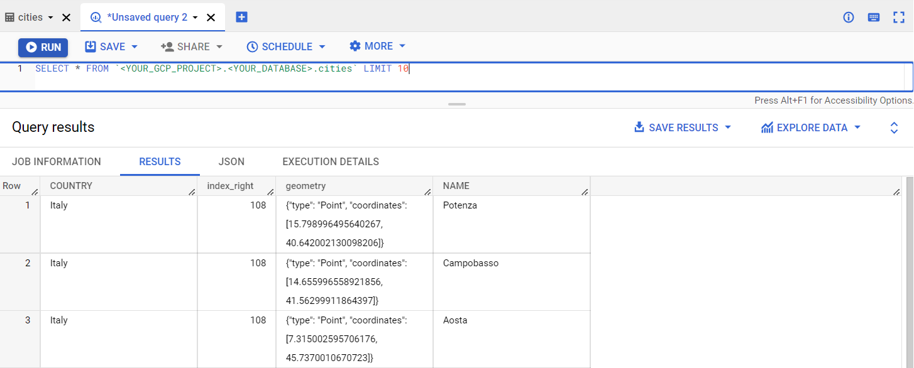The height and width of the screenshot is (368, 914).
Task: Expand the MORE dropdown arrow
Action: pos(402,46)
